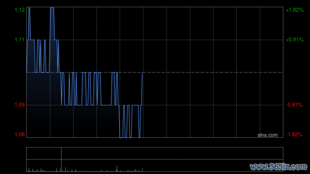The width and height of the screenshot is (310, 174).
Task: Click the 1.11 price axis label
Action: tap(20, 40)
